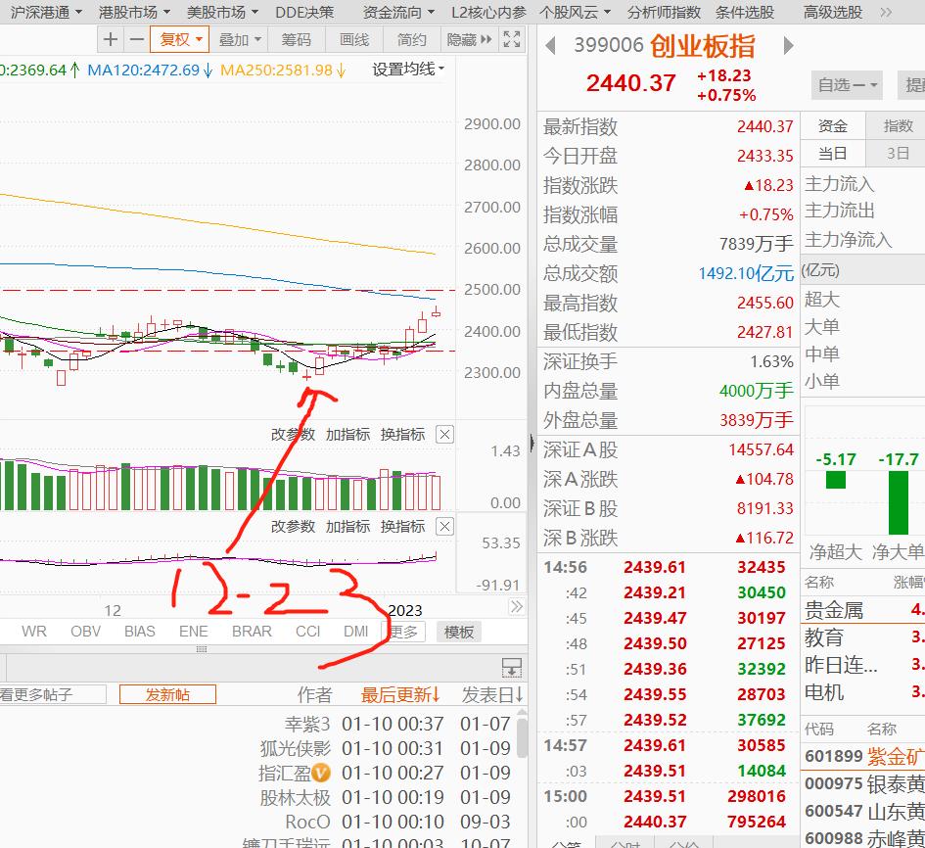
Task: Show more top menu items chevron
Action: pyautogui.click(x=886, y=12)
